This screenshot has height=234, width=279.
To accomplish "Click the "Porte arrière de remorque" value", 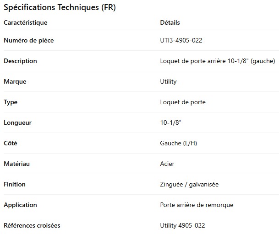I will point(197,205).
